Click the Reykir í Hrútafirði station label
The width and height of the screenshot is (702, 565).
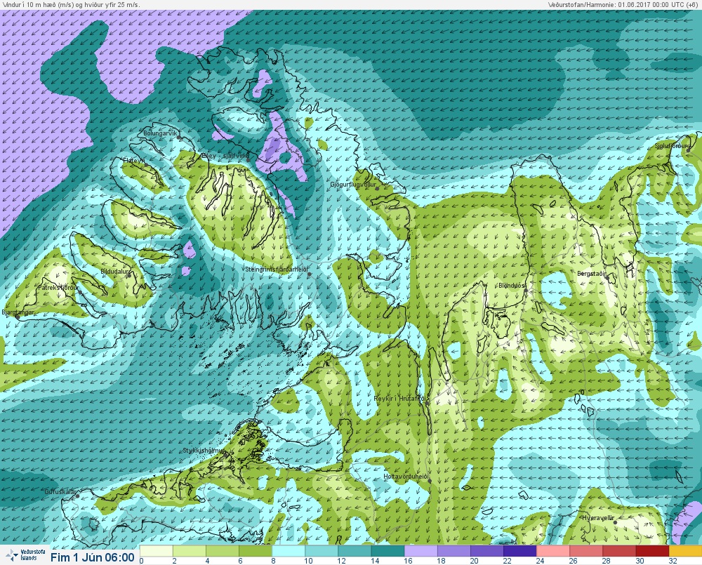click(x=402, y=399)
